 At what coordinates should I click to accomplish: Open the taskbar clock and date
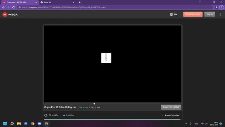pos(214,124)
